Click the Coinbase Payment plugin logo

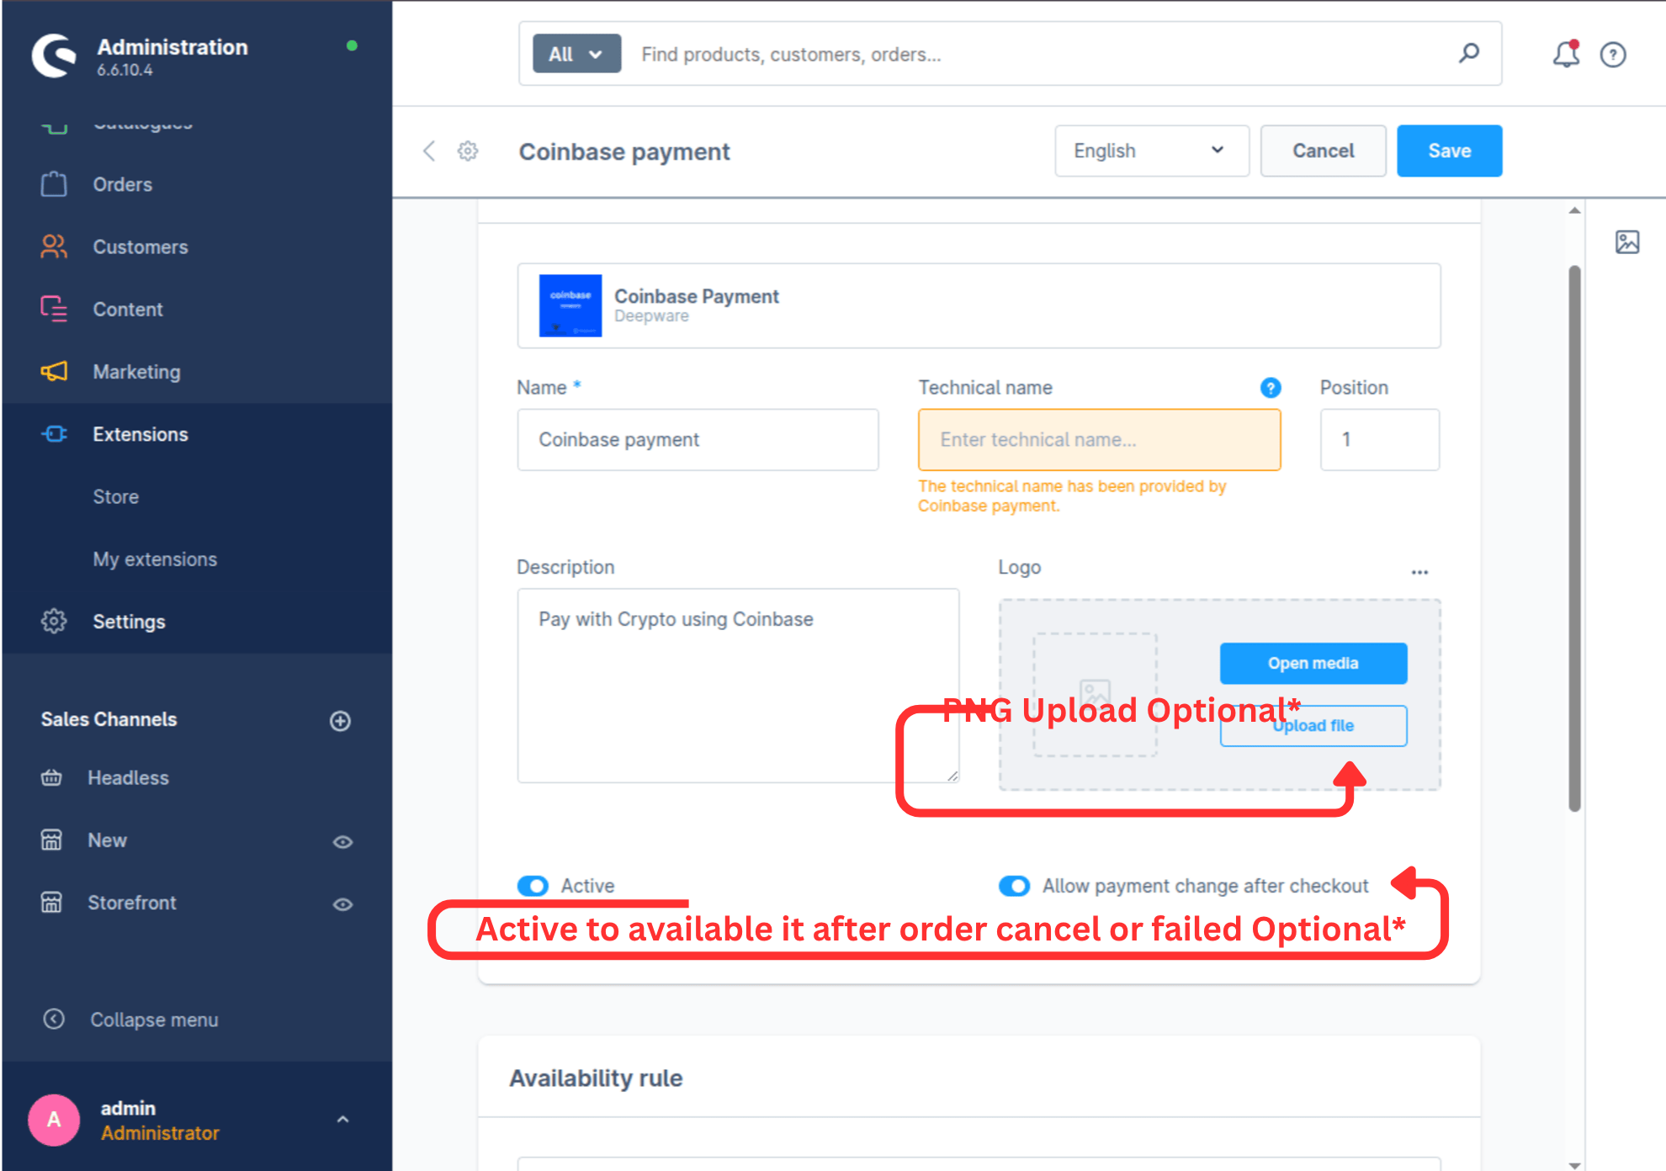[570, 305]
